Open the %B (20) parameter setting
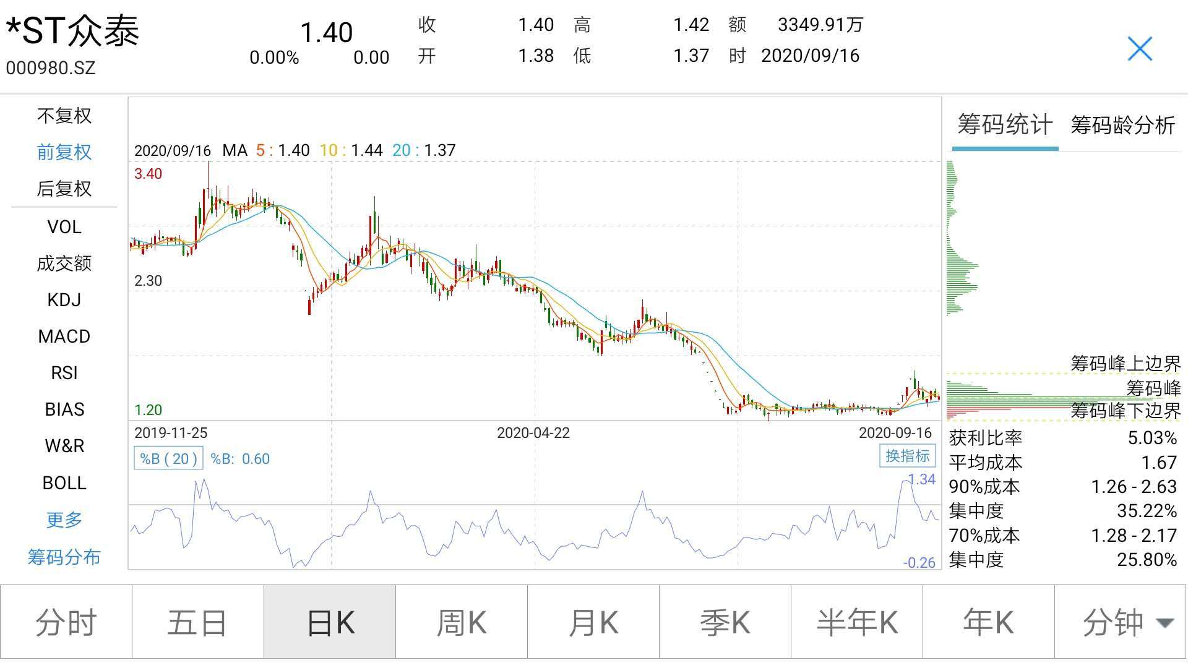The height and width of the screenshot is (668, 1188). pos(168,458)
